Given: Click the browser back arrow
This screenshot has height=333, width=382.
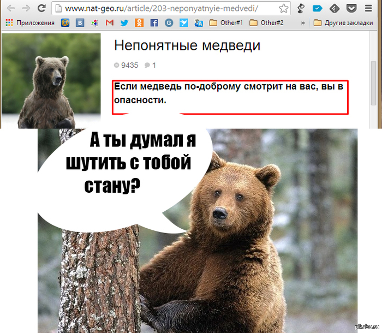Looking at the screenshot, I should click(10, 9).
